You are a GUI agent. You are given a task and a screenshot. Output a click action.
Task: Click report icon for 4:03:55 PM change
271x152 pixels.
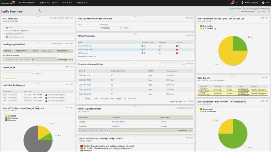click(x=46, y=101)
